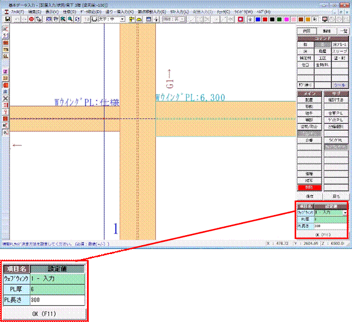The image size is (352, 322).
Task: Click the 工区 command button
Action: click(322, 58)
